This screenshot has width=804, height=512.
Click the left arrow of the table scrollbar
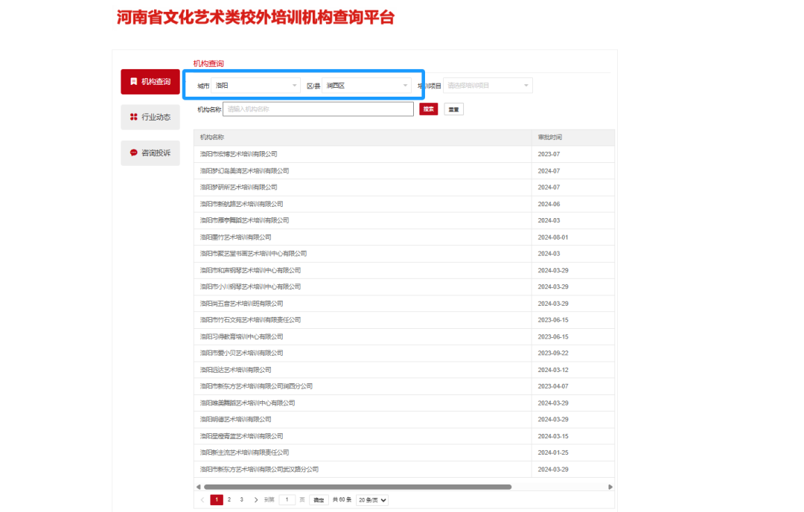[x=197, y=486]
